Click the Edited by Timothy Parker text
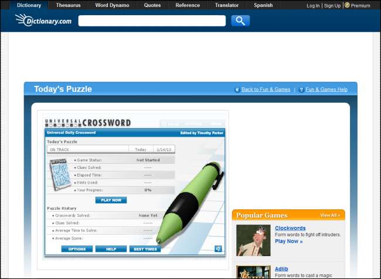 point(202,133)
